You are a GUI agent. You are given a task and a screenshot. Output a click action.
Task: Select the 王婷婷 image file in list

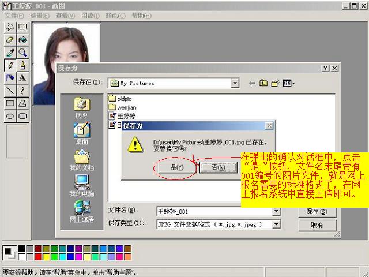tap(122, 116)
